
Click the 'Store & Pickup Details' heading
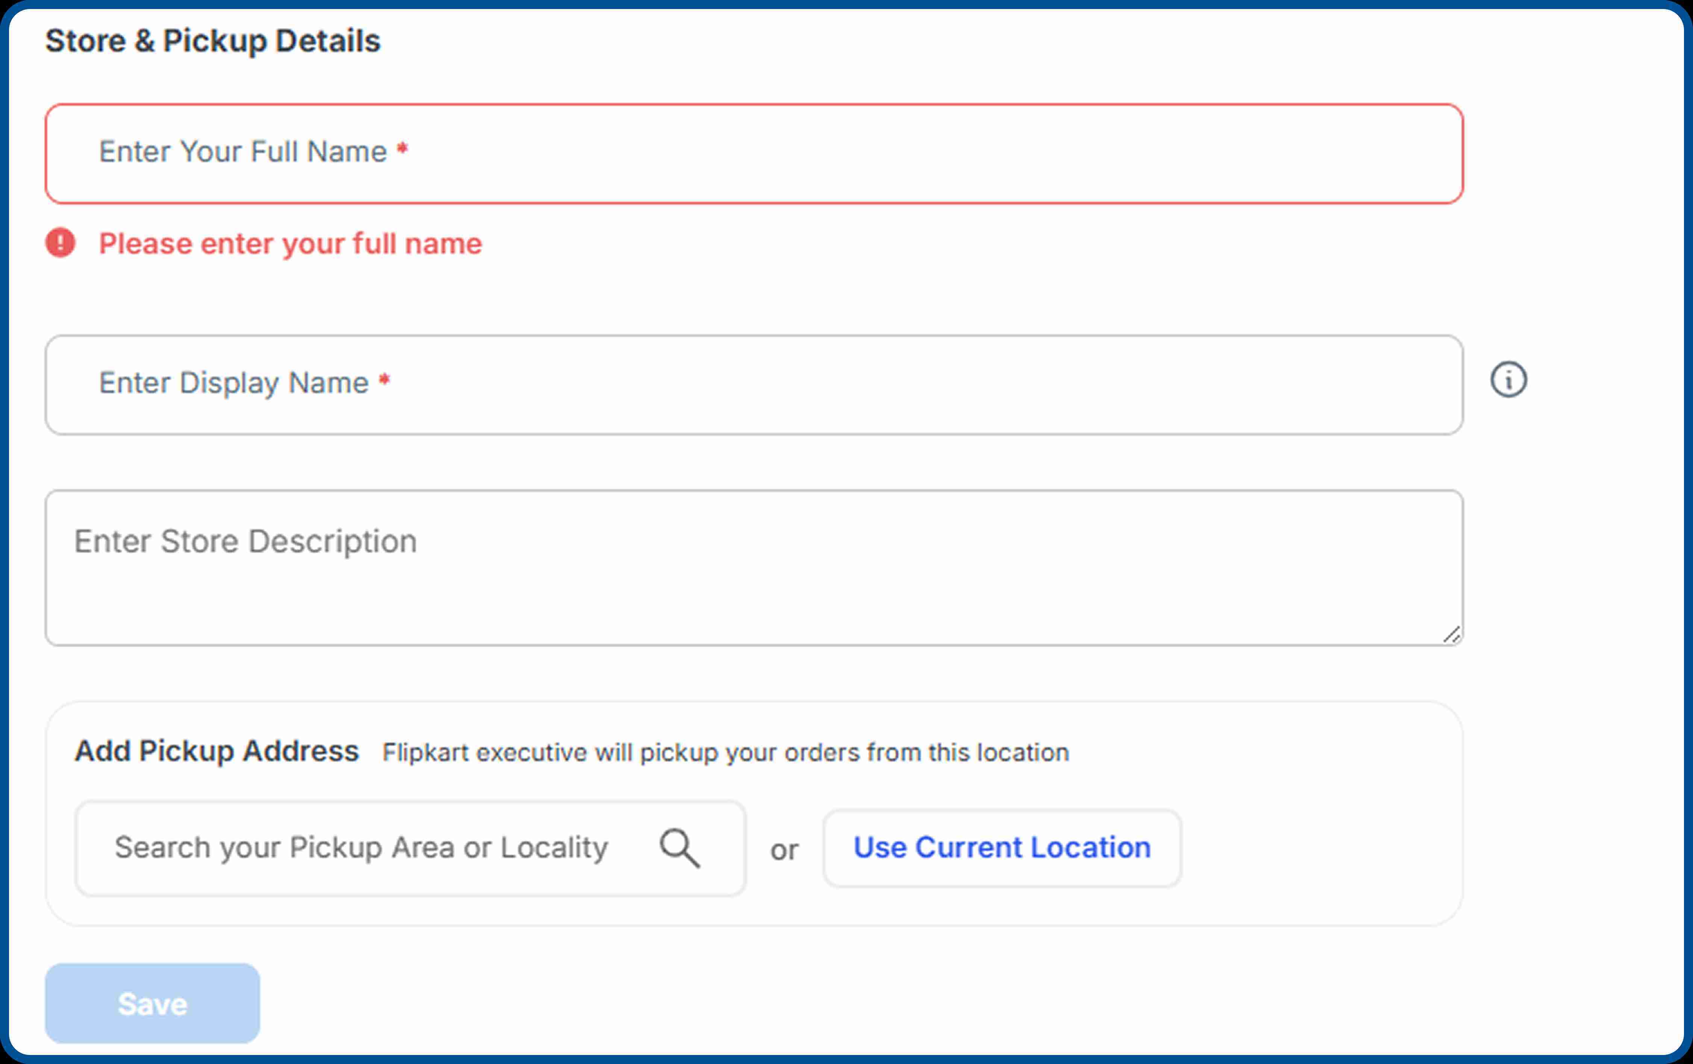pyautogui.click(x=213, y=41)
